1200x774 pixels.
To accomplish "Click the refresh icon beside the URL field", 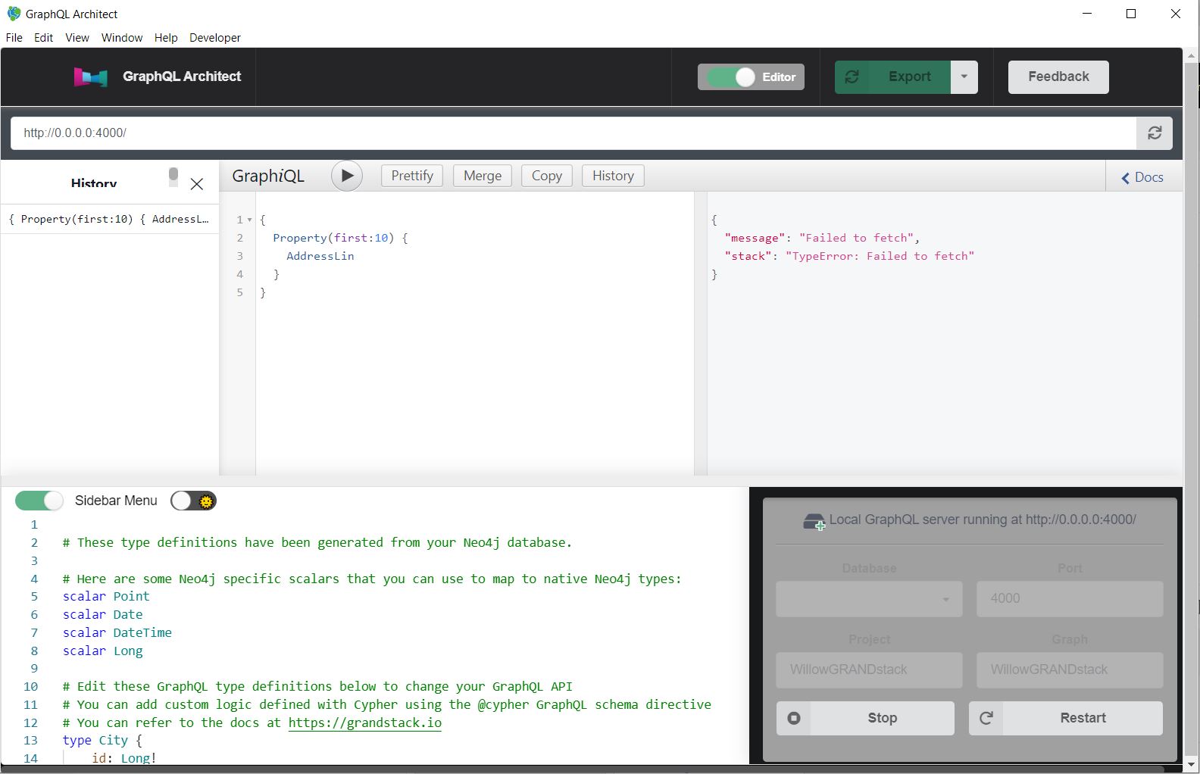I will pyautogui.click(x=1155, y=133).
